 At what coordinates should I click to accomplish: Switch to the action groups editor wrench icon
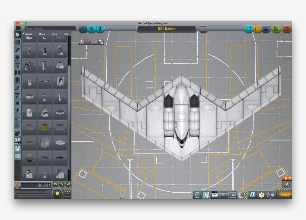[x=92, y=28]
